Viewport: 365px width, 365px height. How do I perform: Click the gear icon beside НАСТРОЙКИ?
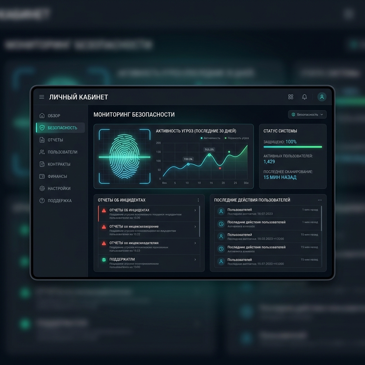point(42,188)
